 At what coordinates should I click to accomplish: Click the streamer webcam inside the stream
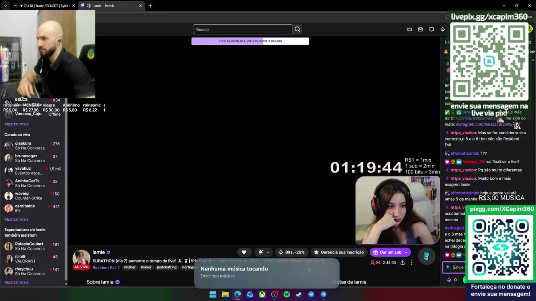pos(397,210)
